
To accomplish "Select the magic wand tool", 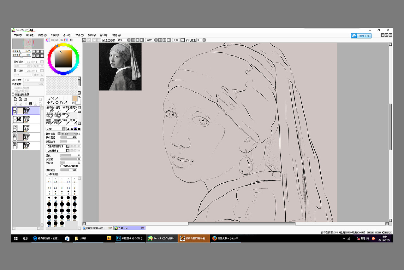I will click(57, 98).
